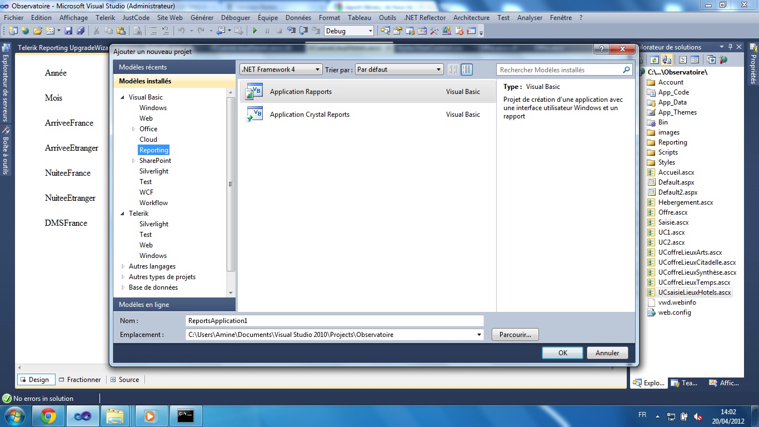Screen dimensions: 759x427
Task: Open the Emplacement location dropdown
Action: pyautogui.click(x=480, y=335)
